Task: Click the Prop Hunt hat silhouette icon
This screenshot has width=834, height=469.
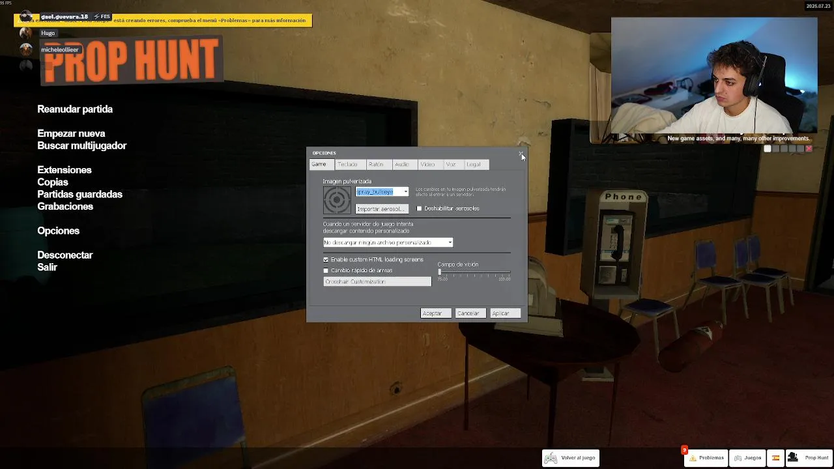Action: tap(793, 458)
